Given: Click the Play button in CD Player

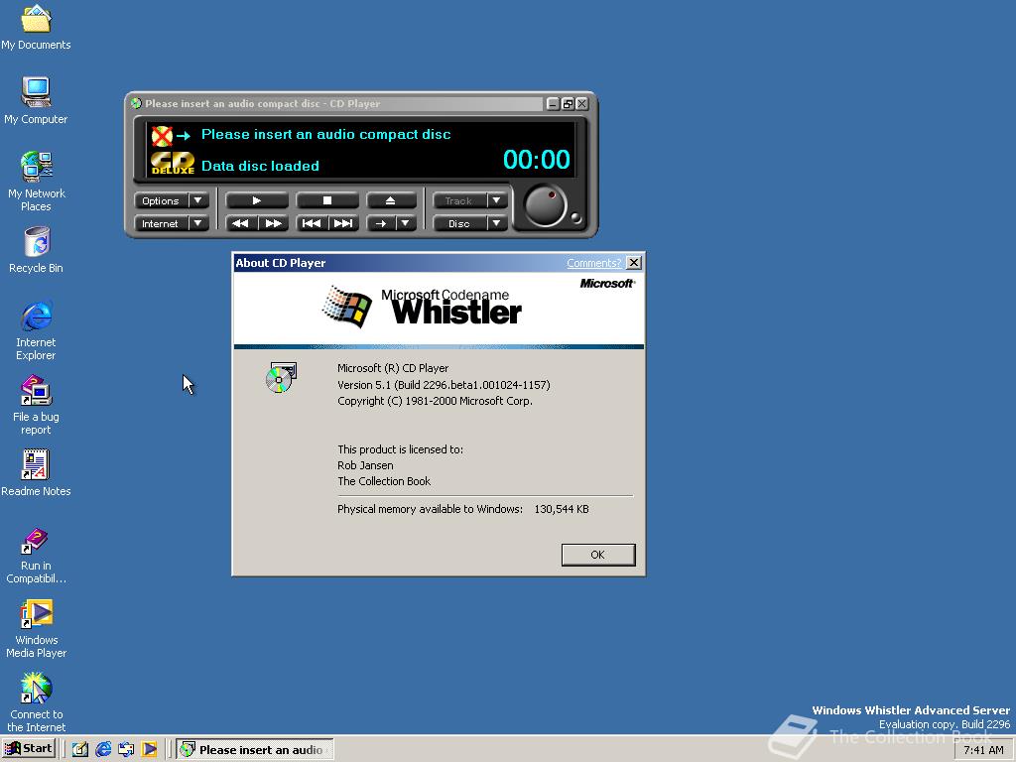Looking at the screenshot, I should coord(257,200).
